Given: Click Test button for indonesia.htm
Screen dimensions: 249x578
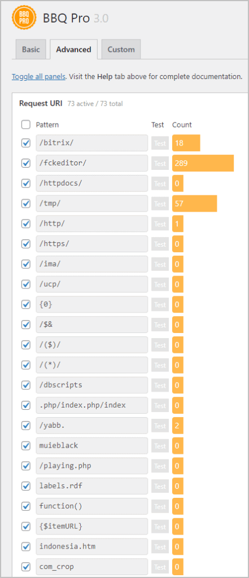Looking at the screenshot, I should [x=160, y=546].
